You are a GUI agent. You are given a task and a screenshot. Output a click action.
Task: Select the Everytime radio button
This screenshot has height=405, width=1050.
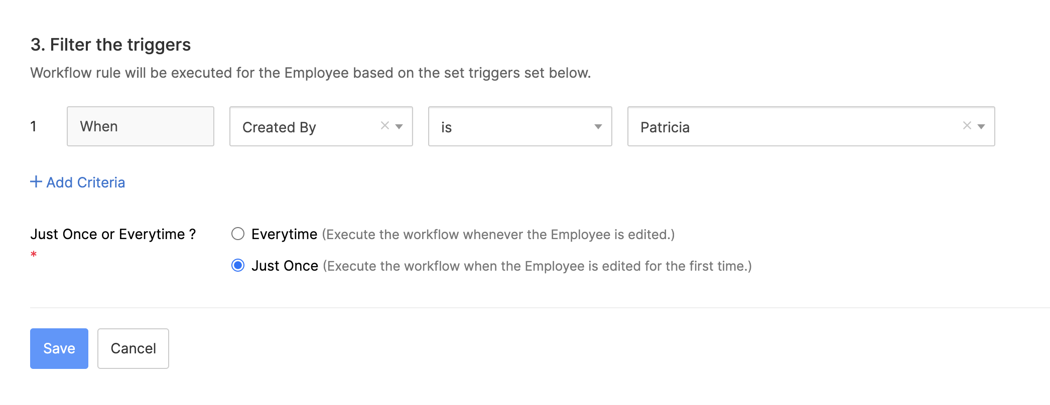pyautogui.click(x=238, y=234)
